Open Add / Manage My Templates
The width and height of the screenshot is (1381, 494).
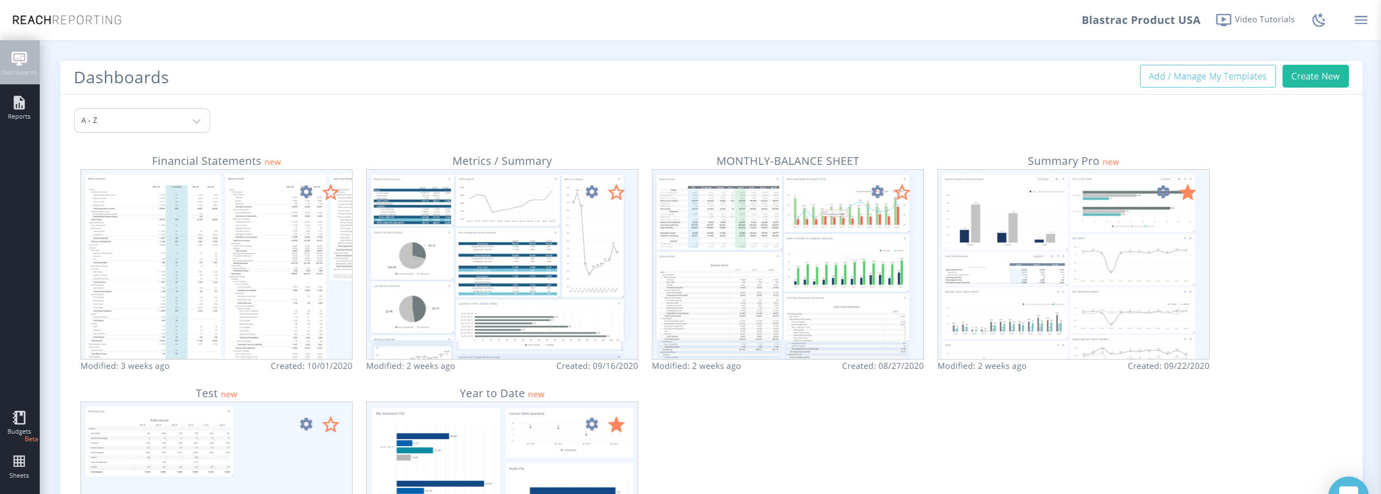[1208, 76]
